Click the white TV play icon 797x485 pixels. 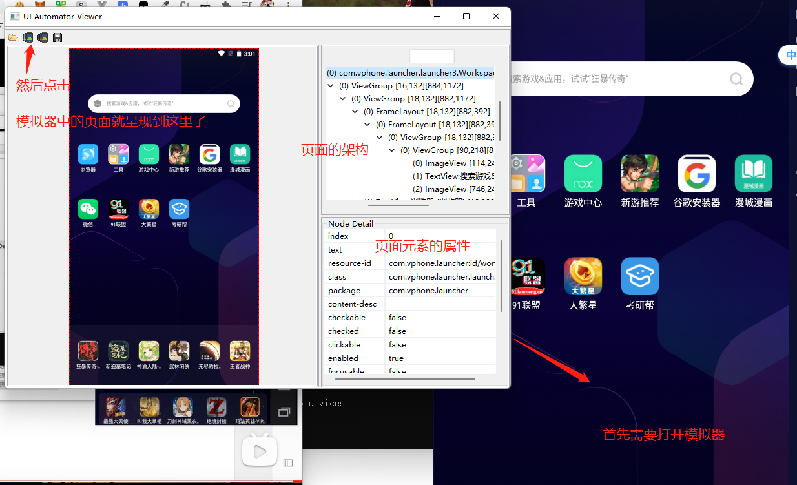point(260,451)
